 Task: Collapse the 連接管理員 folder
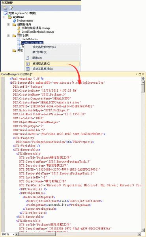point(8,24)
